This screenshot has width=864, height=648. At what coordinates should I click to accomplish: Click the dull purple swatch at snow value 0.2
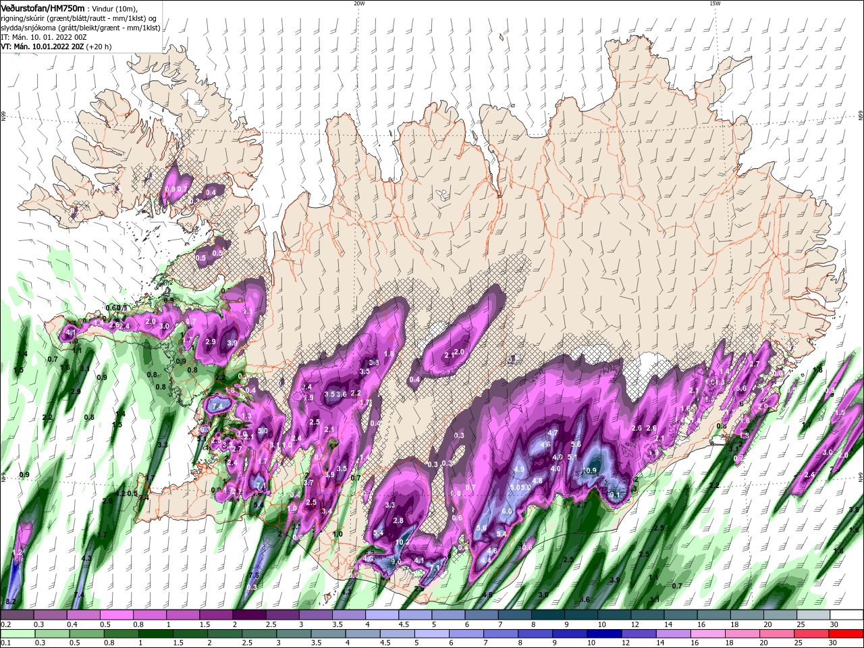[17, 615]
